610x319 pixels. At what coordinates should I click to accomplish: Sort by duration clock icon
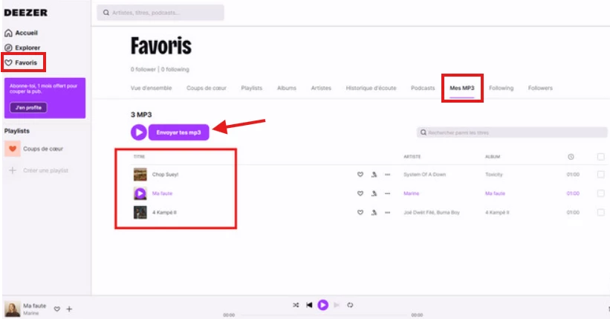[x=571, y=157]
